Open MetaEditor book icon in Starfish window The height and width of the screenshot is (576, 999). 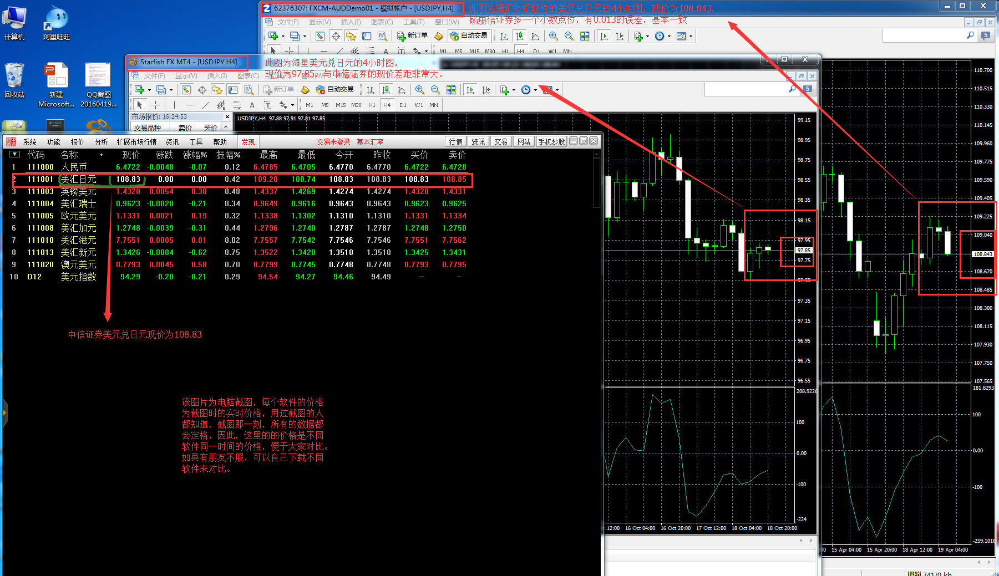click(x=305, y=90)
